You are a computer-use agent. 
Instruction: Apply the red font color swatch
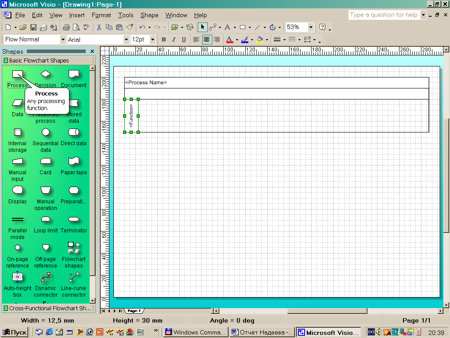pos(229,39)
